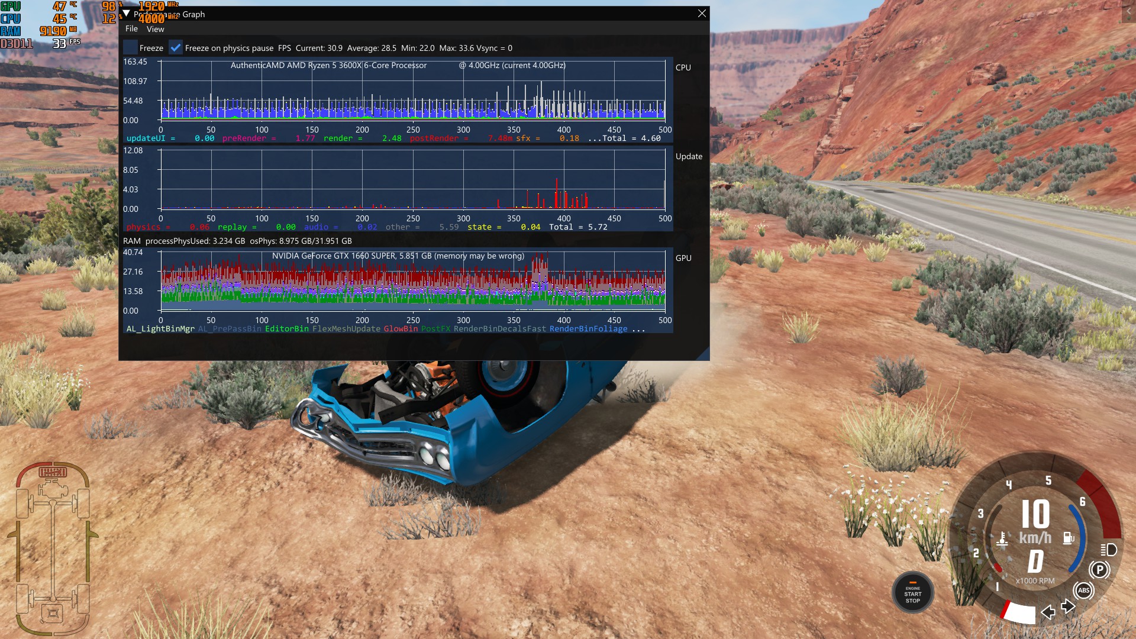This screenshot has width=1136, height=639.
Task: Click rear-left wheel in damage diagram
Action: tap(22, 599)
